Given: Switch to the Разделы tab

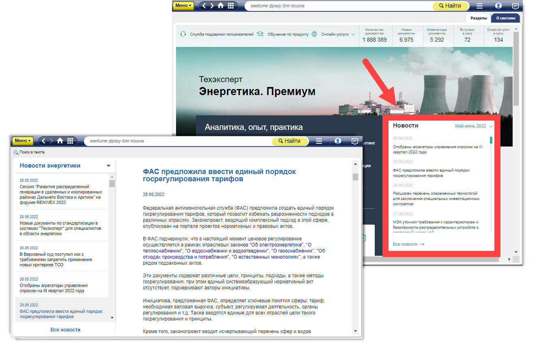Looking at the screenshot, I should click(x=479, y=18).
